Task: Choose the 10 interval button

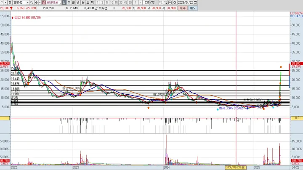Action: [112, 3]
